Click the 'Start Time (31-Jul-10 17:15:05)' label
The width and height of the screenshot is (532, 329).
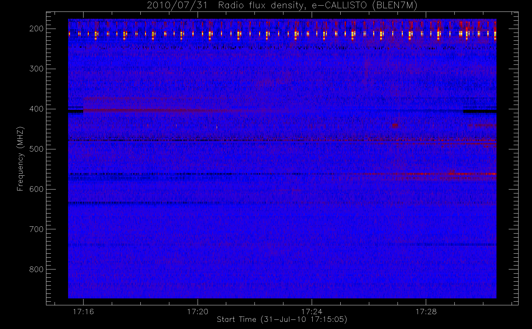(x=282, y=319)
